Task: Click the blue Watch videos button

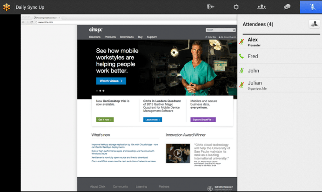Action: click(x=111, y=81)
